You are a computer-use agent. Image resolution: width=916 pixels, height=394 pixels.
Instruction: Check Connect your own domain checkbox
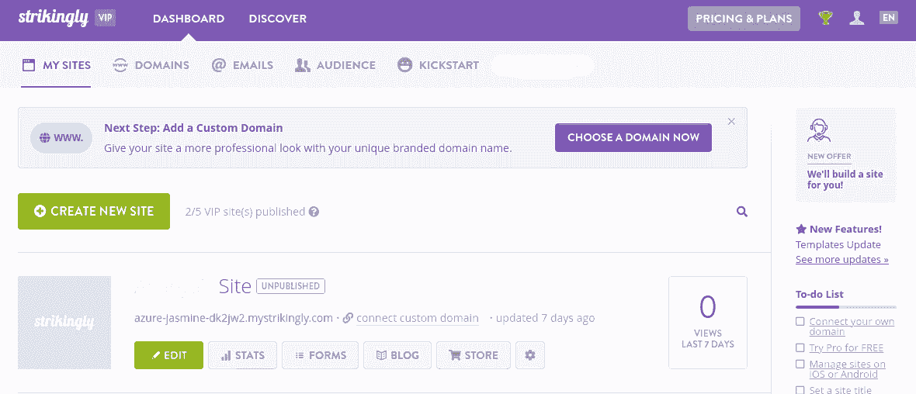[800, 322]
